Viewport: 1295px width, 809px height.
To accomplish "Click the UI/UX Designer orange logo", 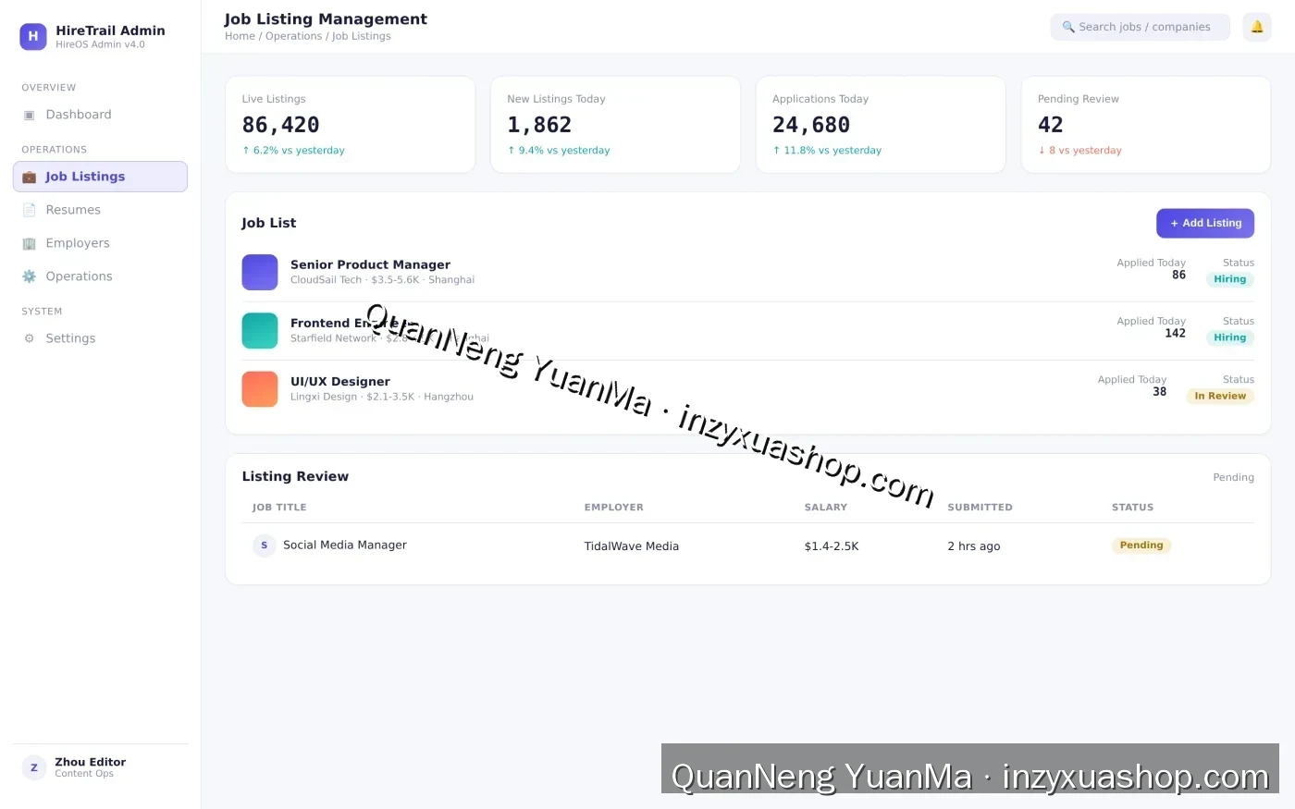I will click(260, 389).
